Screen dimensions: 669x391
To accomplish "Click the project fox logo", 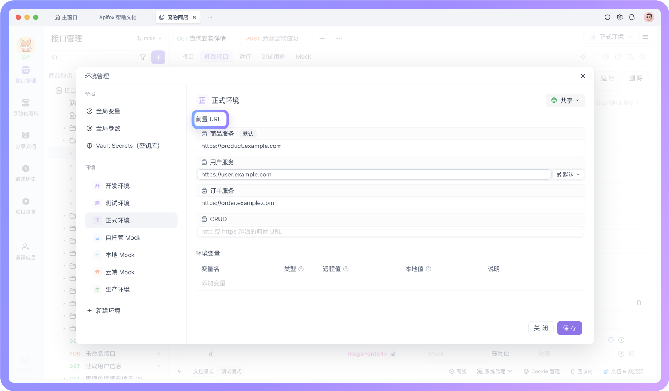I will pos(26,46).
